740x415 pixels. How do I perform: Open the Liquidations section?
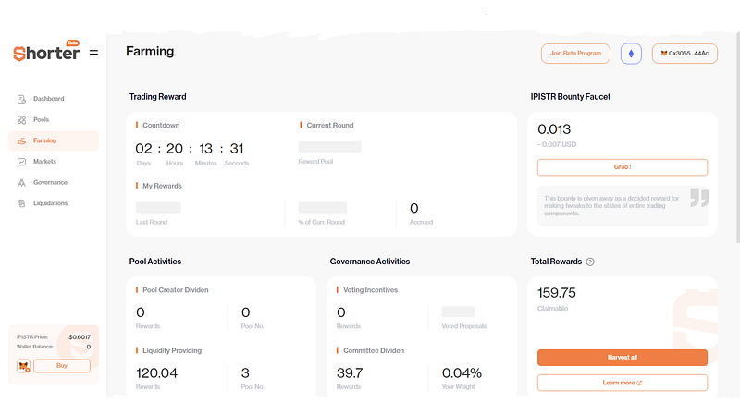54,203
